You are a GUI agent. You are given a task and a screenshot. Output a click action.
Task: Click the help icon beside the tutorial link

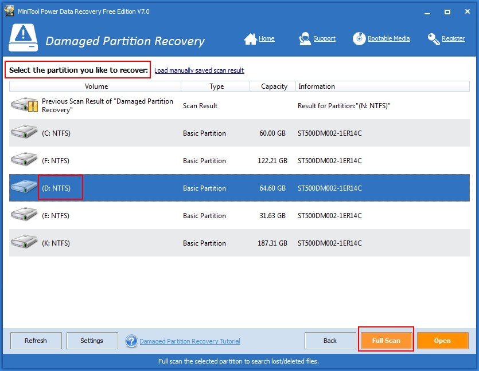(x=131, y=341)
